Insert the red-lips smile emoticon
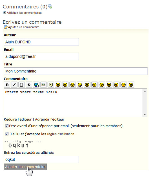155x176 pixels. [x=124, y=85]
